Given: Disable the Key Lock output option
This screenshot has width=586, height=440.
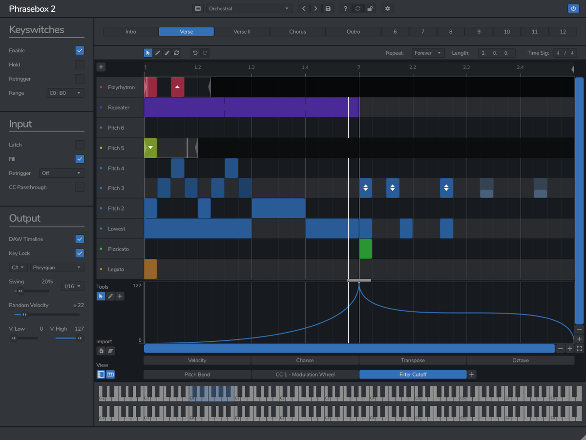Looking at the screenshot, I should click(80, 253).
